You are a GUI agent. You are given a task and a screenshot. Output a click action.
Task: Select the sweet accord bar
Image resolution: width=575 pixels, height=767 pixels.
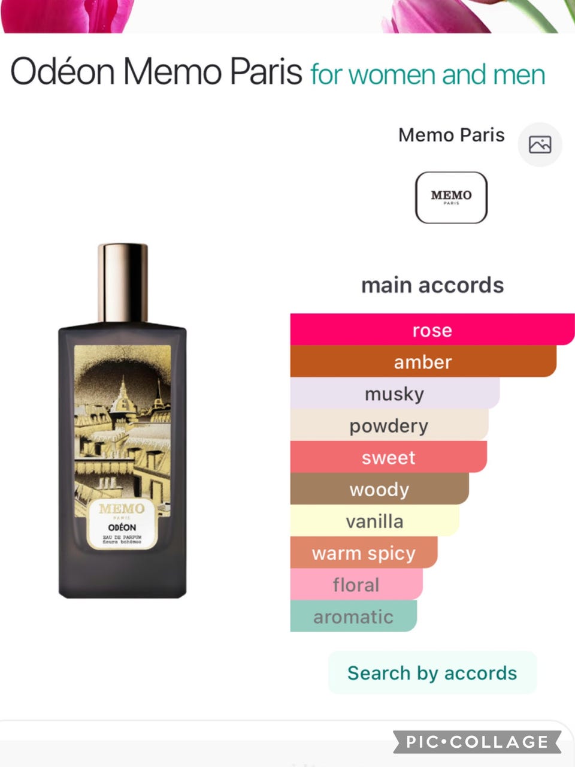(x=389, y=457)
